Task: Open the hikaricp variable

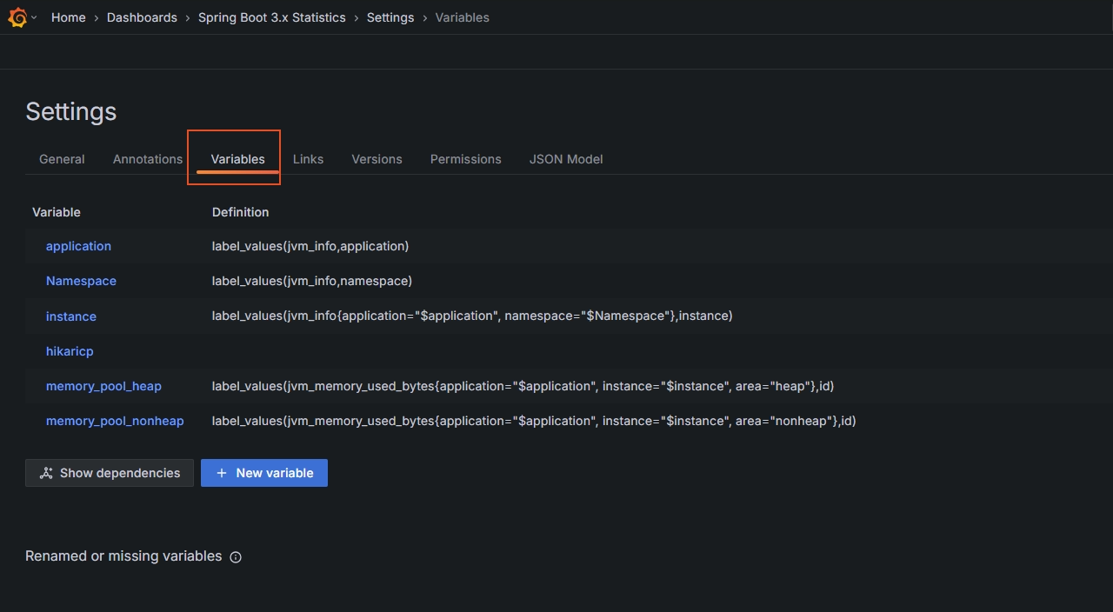Action: click(70, 351)
